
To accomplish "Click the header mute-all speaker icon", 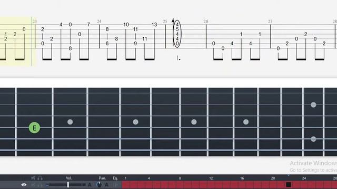I will [33, 178].
